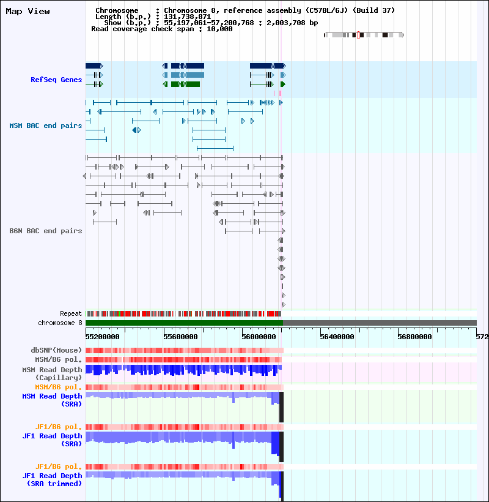The image size is (489, 502).
Task: Click the Repeat track label
Action: [x=71, y=313]
